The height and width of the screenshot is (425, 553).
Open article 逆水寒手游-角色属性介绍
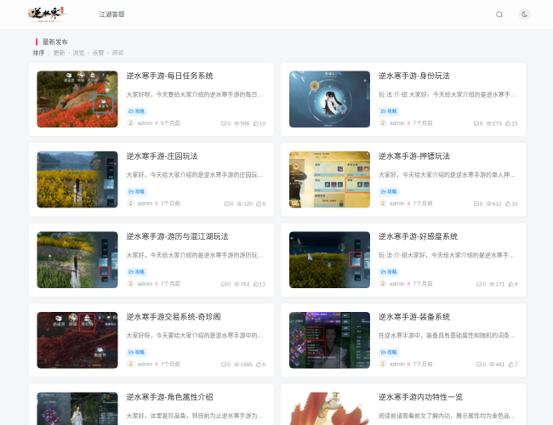[170, 397]
